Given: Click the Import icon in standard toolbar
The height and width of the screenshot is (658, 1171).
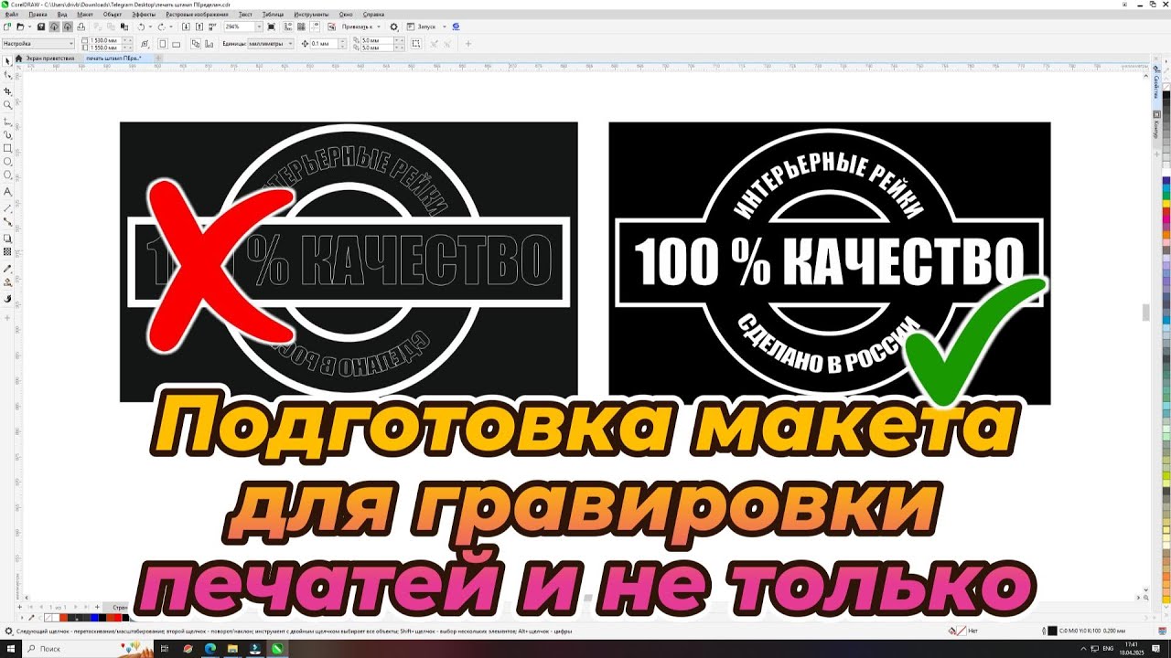Looking at the screenshot, I should (187, 27).
